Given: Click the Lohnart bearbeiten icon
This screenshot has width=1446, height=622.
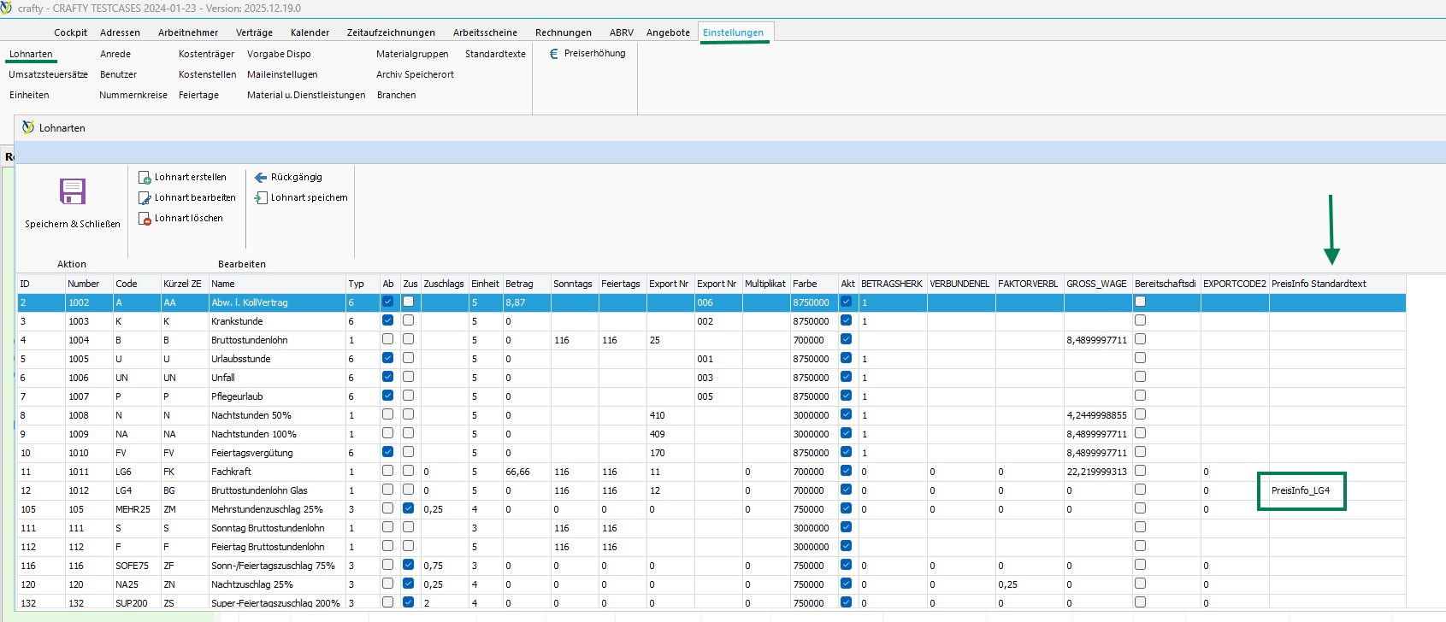Looking at the screenshot, I should click(x=145, y=198).
